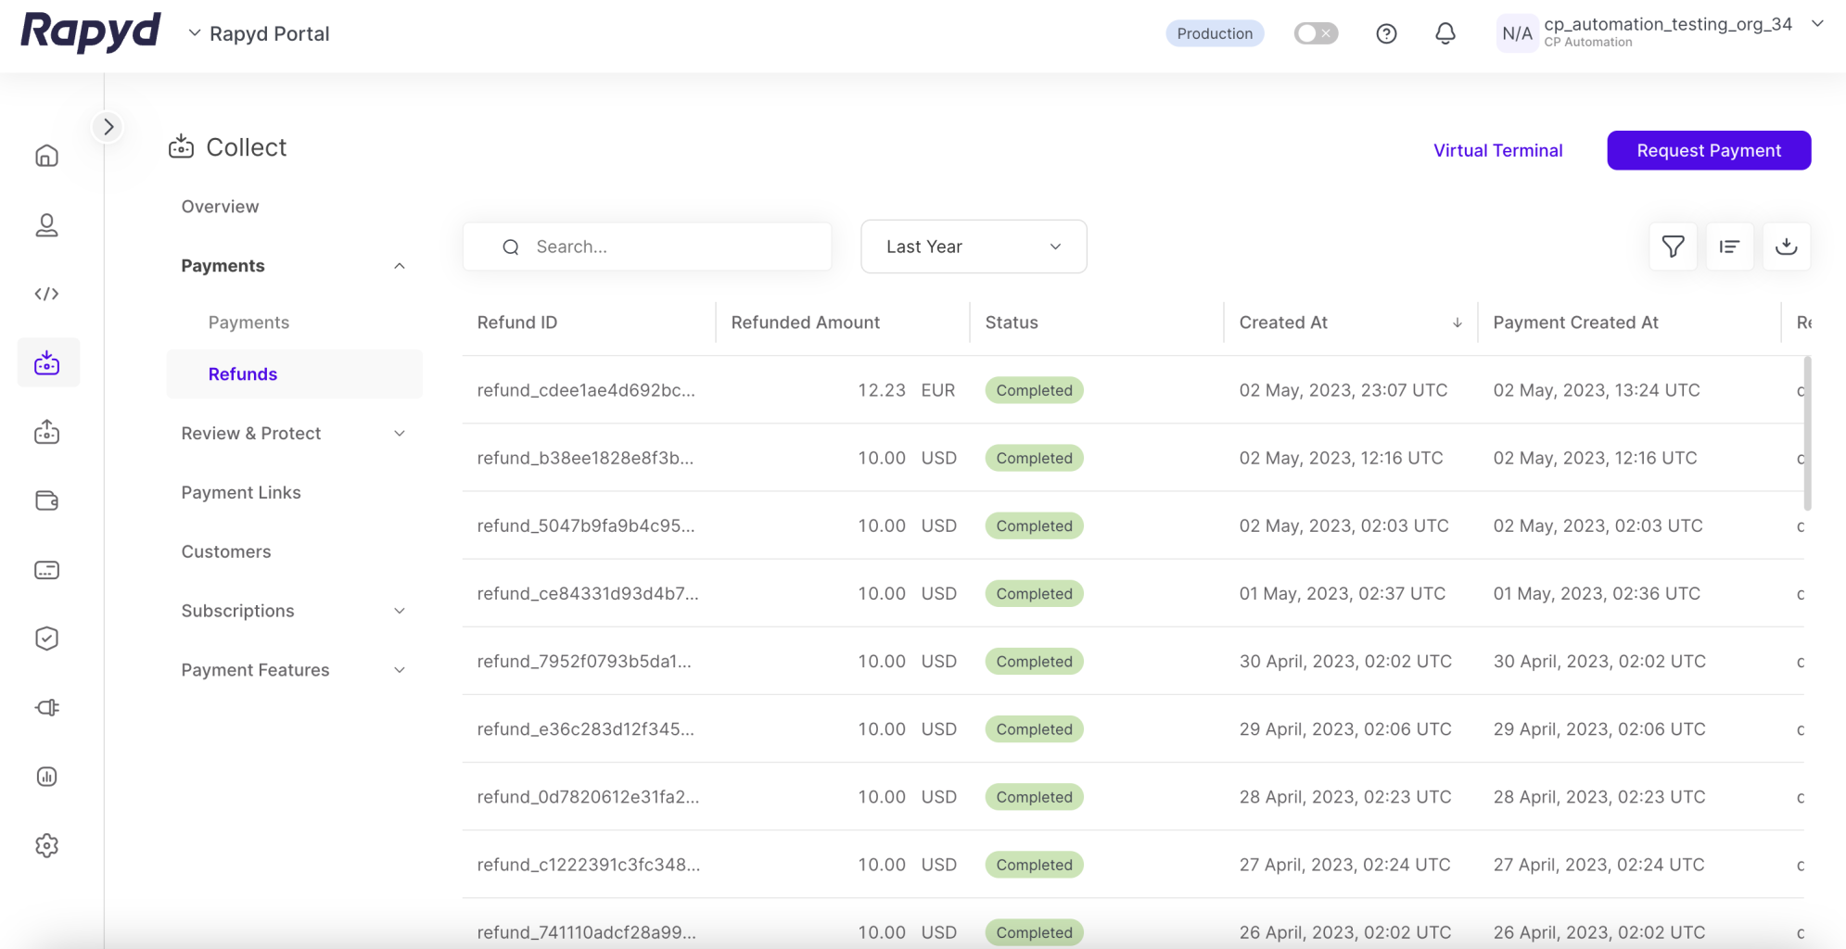Open the column settings icon
The width and height of the screenshot is (1846, 949).
point(1729,247)
